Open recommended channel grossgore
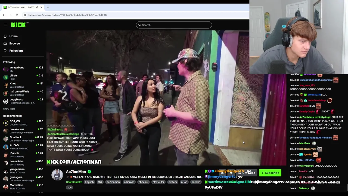This screenshot has width=348, height=196. 23,179
